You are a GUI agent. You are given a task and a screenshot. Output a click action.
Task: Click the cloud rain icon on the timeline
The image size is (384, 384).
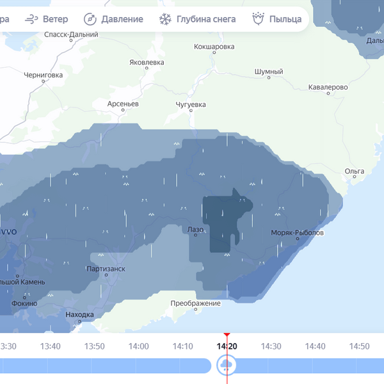click(227, 365)
